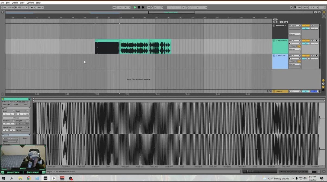Open the Beats warp mode dropdown
The image size is (327, 182).
10,142
